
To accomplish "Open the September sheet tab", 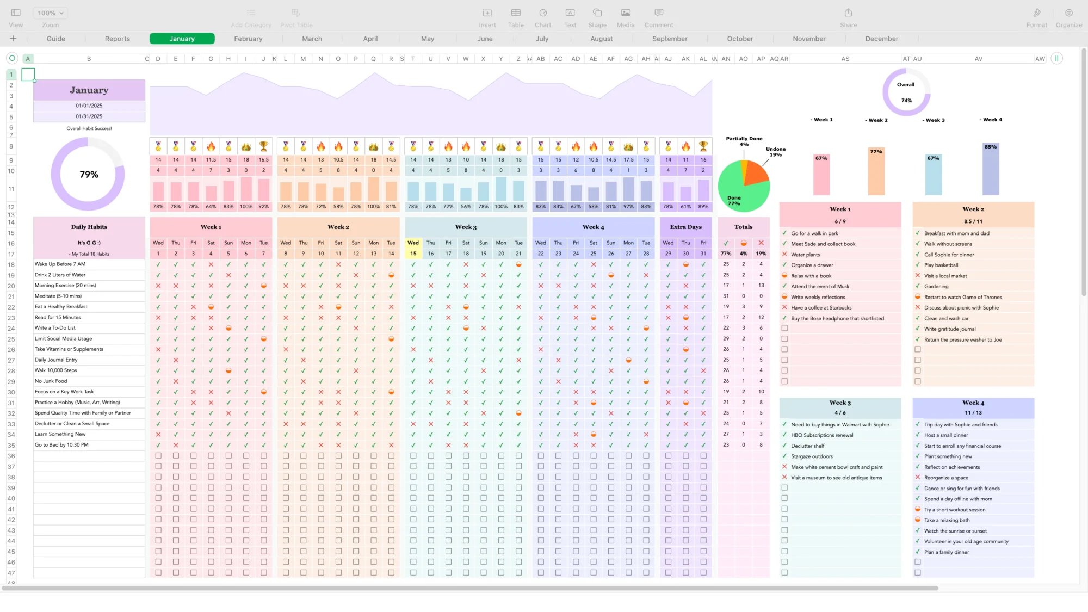I will coord(670,39).
